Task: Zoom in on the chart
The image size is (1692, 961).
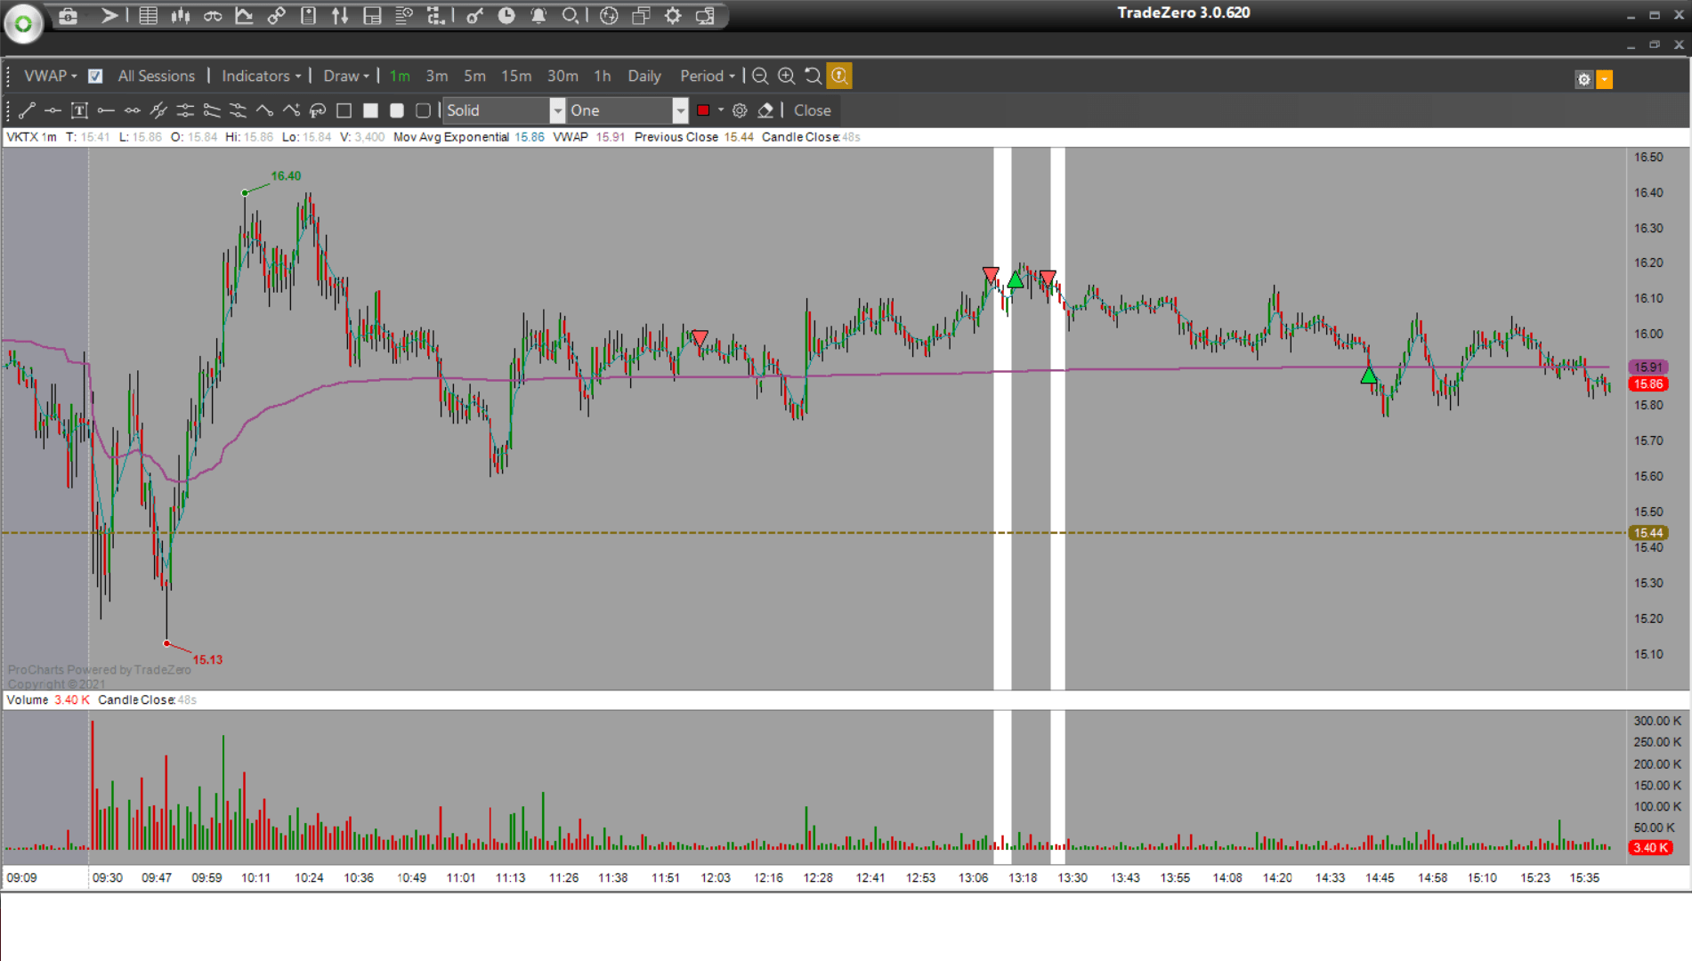Action: pyautogui.click(x=787, y=77)
